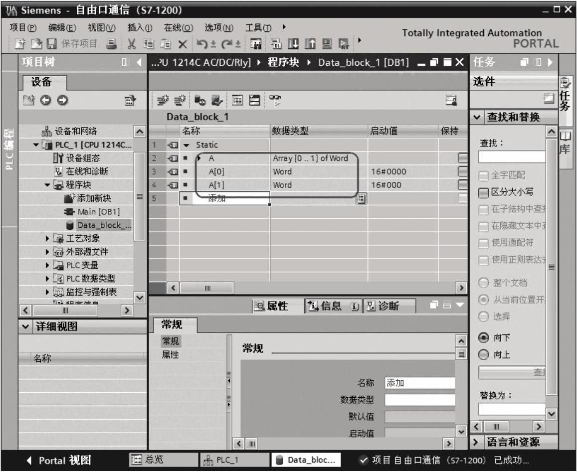This screenshot has height=472, width=577.
Task: Click the copy icon in toolbar
Action: tap(149, 44)
